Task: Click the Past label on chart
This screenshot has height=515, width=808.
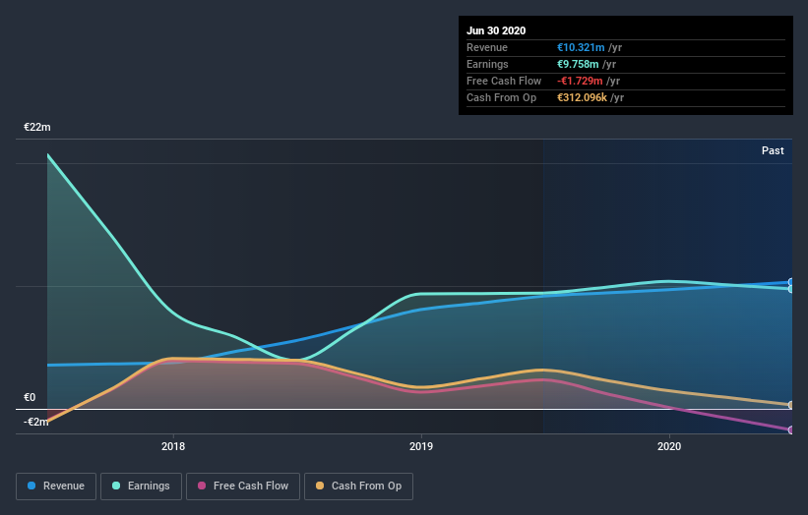Action: point(773,150)
